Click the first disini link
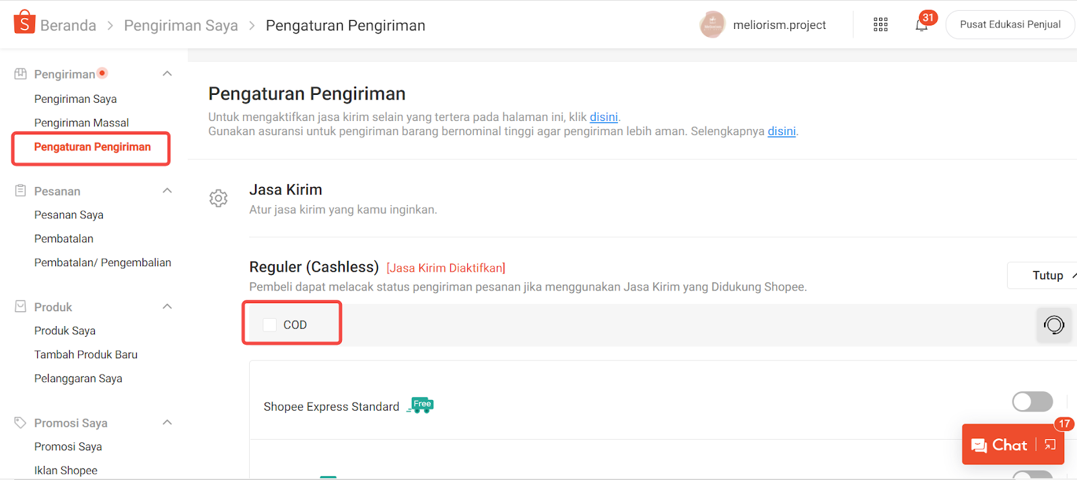The width and height of the screenshot is (1077, 480). click(604, 117)
